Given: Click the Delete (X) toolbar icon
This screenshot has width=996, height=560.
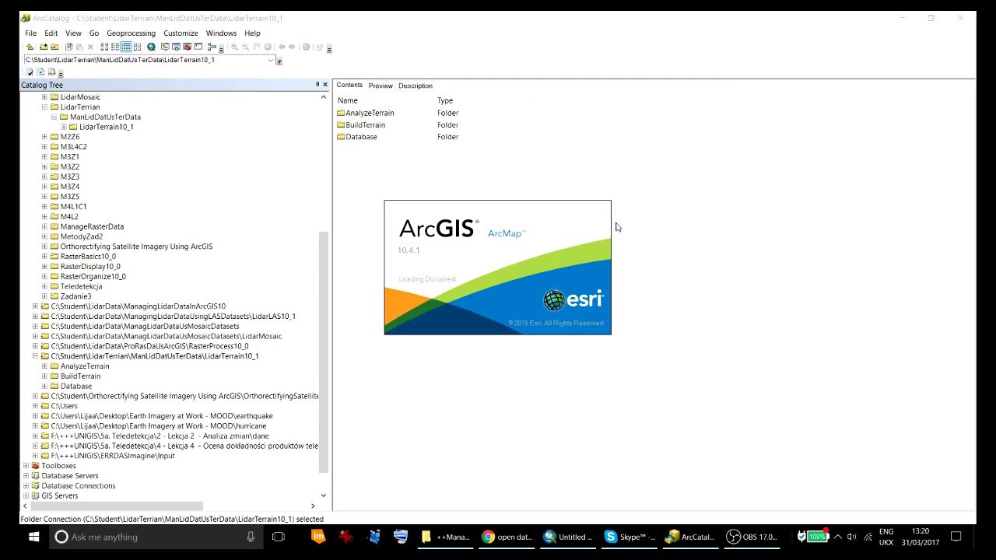Looking at the screenshot, I should tap(90, 47).
